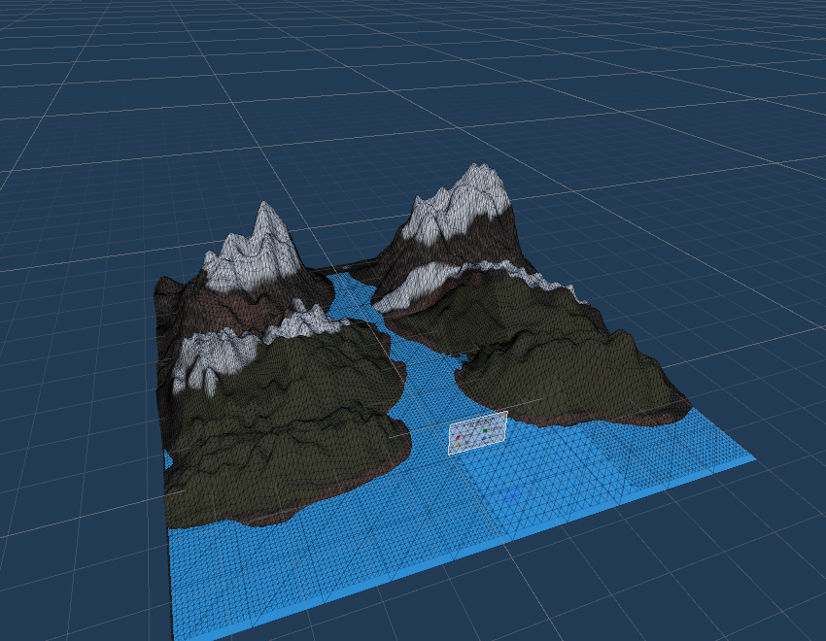Click the dark blue spot in the open water
This screenshot has width=826, height=641.
[x=512, y=496]
